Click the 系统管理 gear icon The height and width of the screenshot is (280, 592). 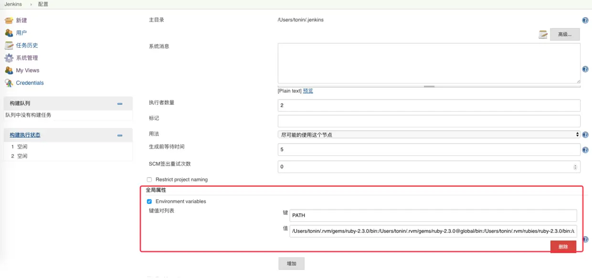pos(9,58)
